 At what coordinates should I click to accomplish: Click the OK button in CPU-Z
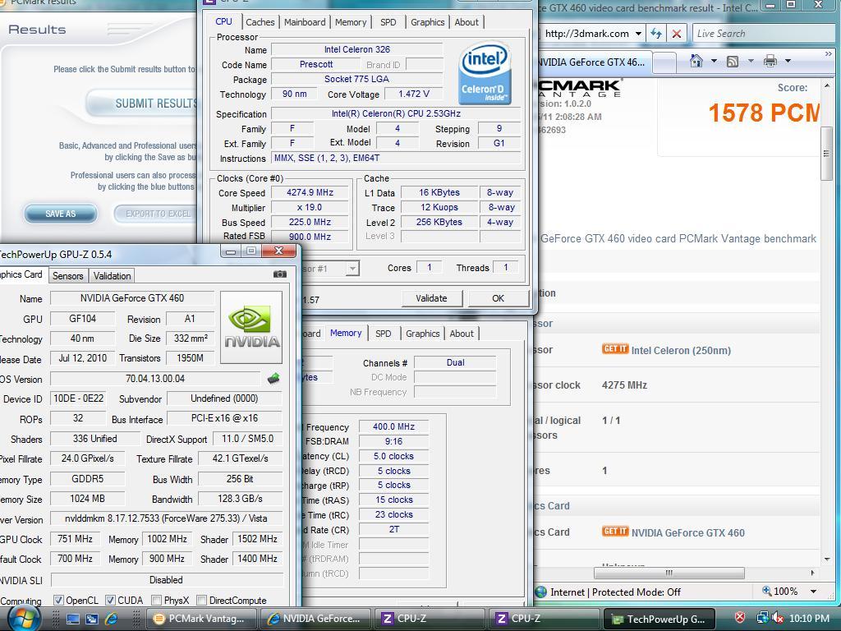pos(499,298)
